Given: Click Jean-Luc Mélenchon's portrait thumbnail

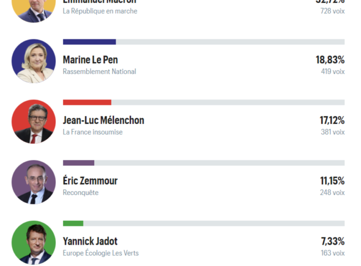Looking at the screenshot, I should (x=34, y=121).
